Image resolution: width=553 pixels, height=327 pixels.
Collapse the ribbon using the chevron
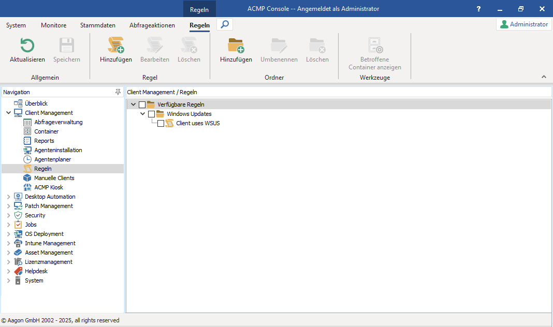[x=544, y=77]
